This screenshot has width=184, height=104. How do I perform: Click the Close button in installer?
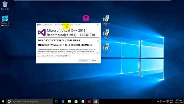coord(94,60)
